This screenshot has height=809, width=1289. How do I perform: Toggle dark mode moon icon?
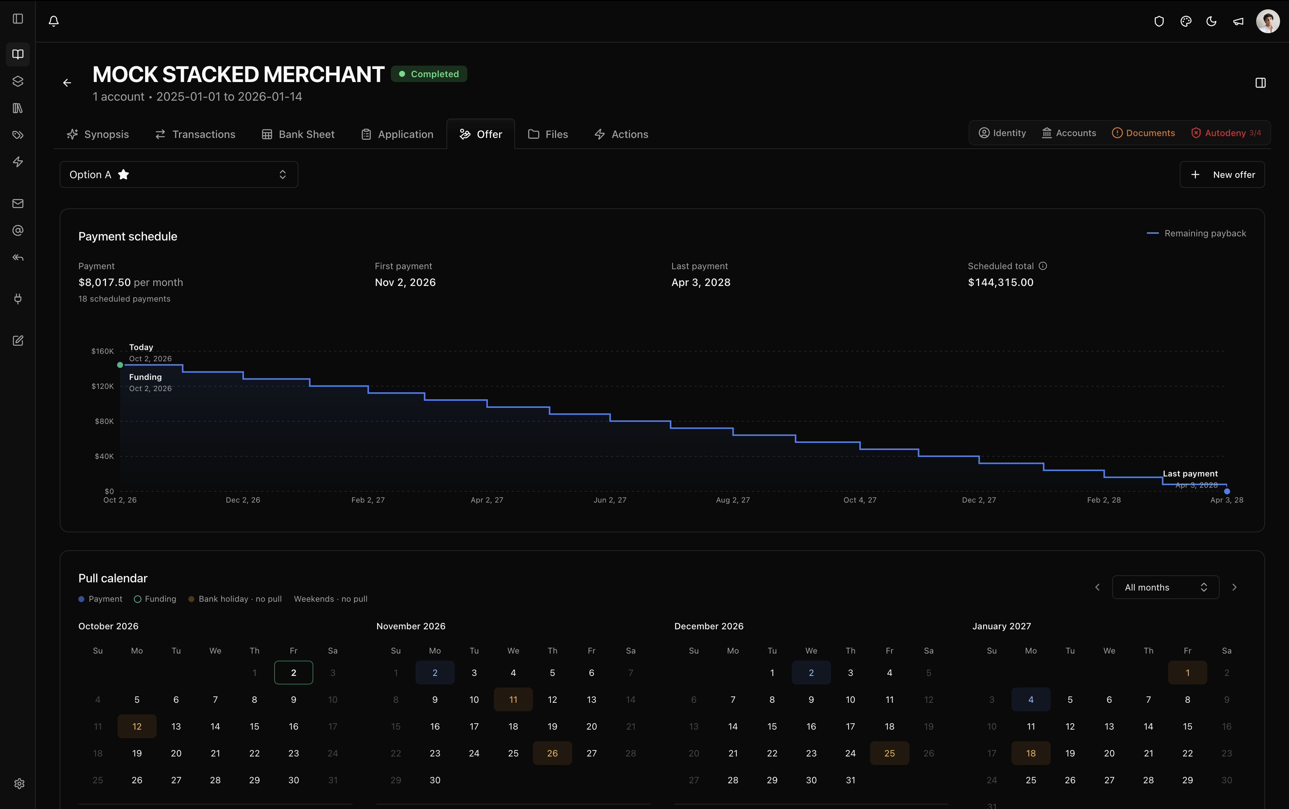(1211, 21)
